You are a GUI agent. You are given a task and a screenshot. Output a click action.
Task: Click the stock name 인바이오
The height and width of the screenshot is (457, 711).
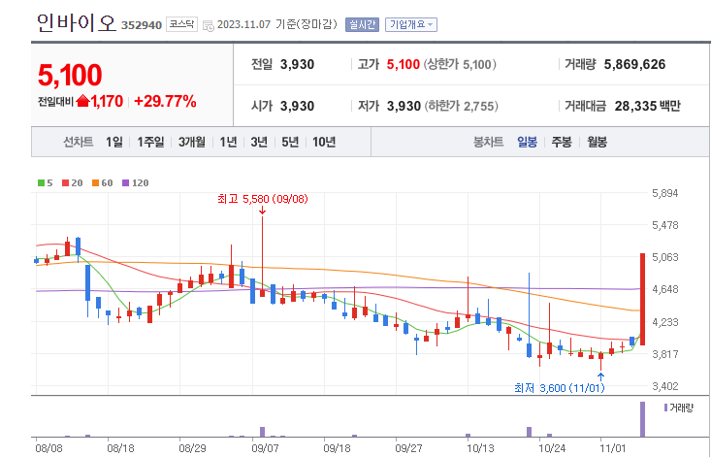click(77, 22)
